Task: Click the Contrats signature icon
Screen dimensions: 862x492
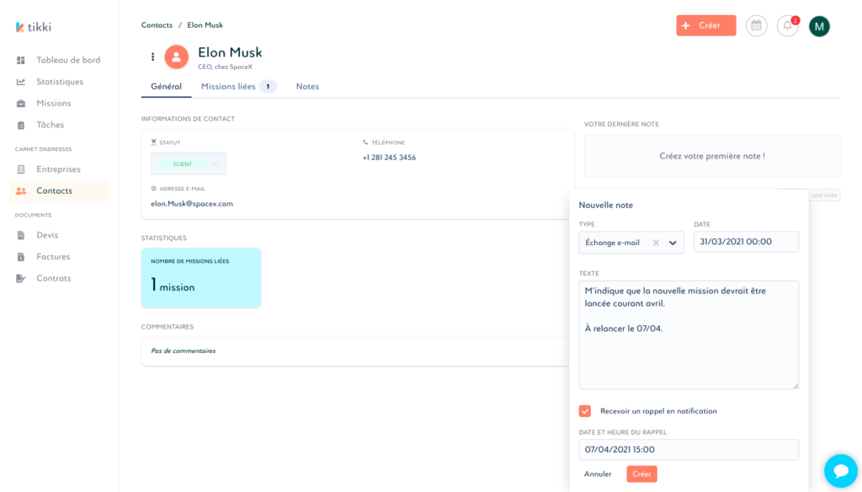Action: click(21, 279)
